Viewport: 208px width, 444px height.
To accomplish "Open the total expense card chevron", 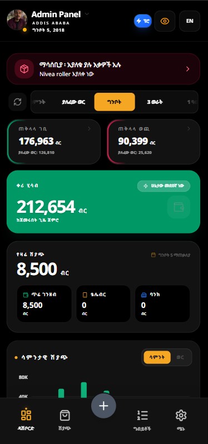I will coord(189,129).
